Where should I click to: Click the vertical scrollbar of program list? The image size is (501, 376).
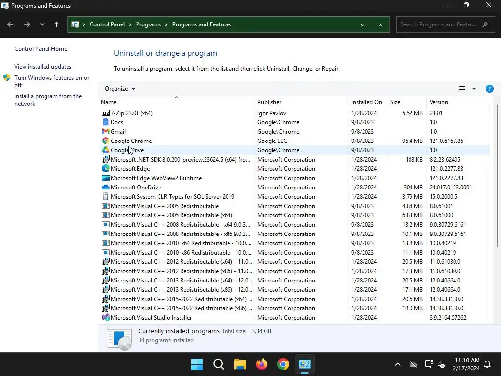pyautogui.click(x=497, y=175)
